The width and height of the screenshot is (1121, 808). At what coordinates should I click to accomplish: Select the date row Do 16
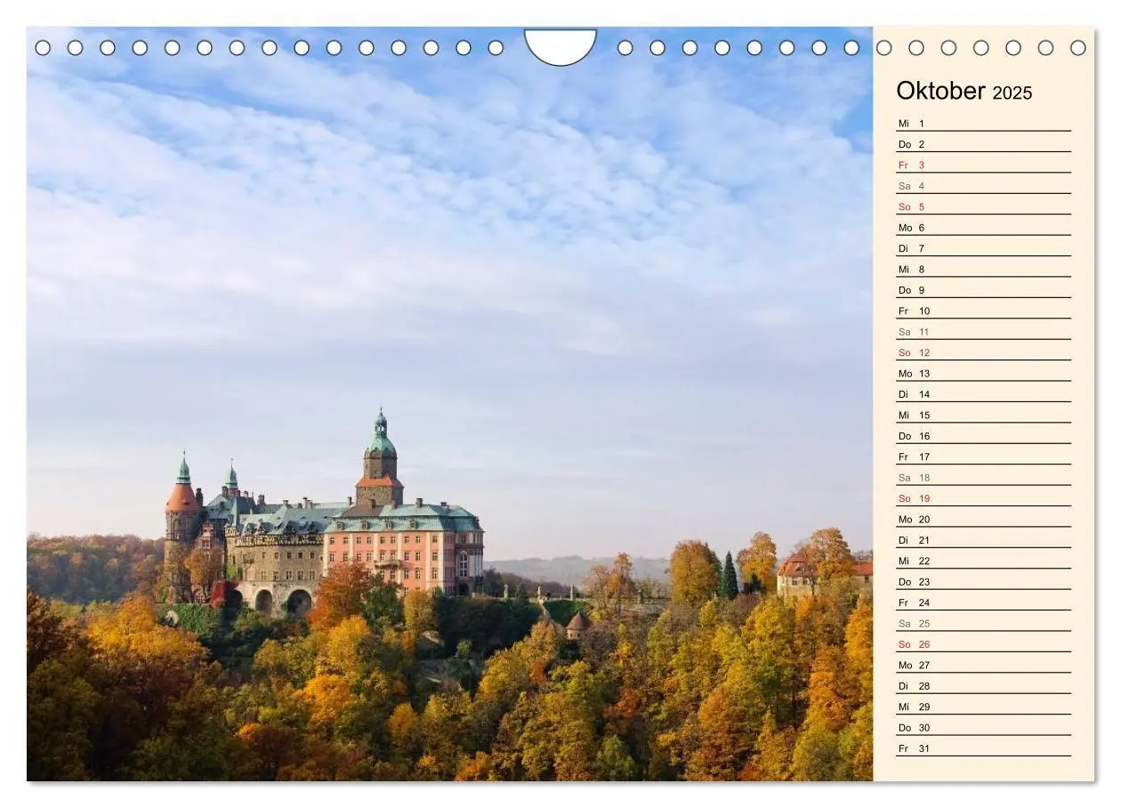point(983,435)
